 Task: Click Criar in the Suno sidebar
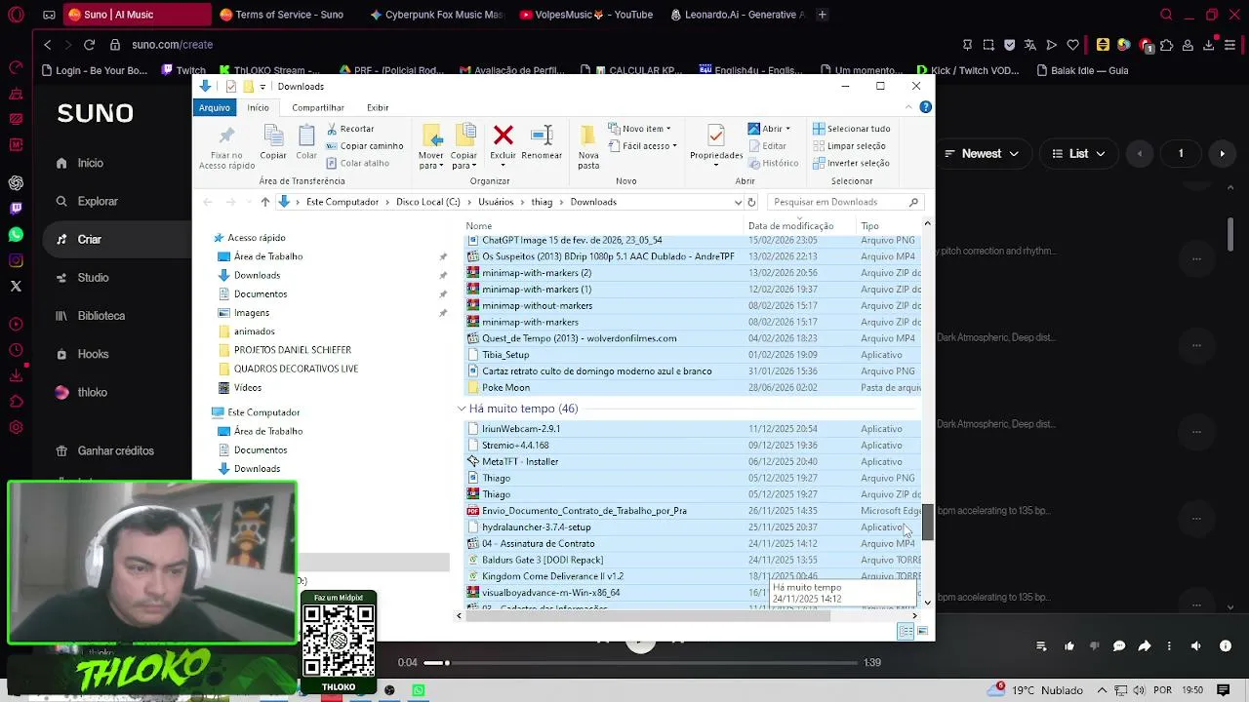point(89,239)
